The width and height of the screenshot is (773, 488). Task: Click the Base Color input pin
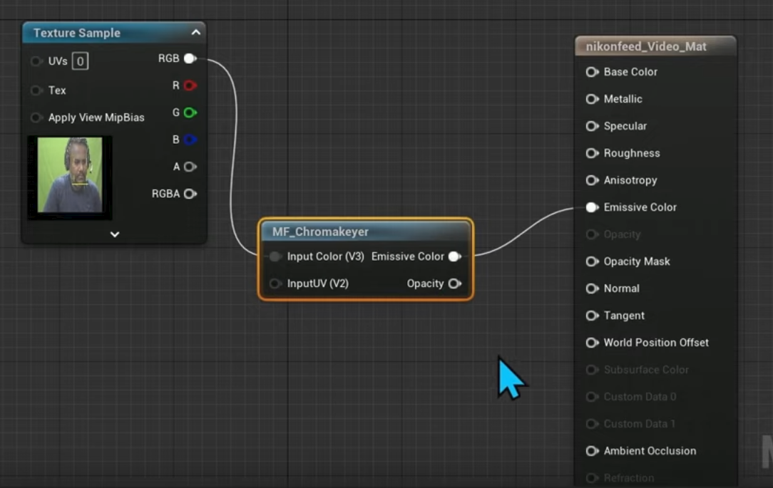coord(592,72)
